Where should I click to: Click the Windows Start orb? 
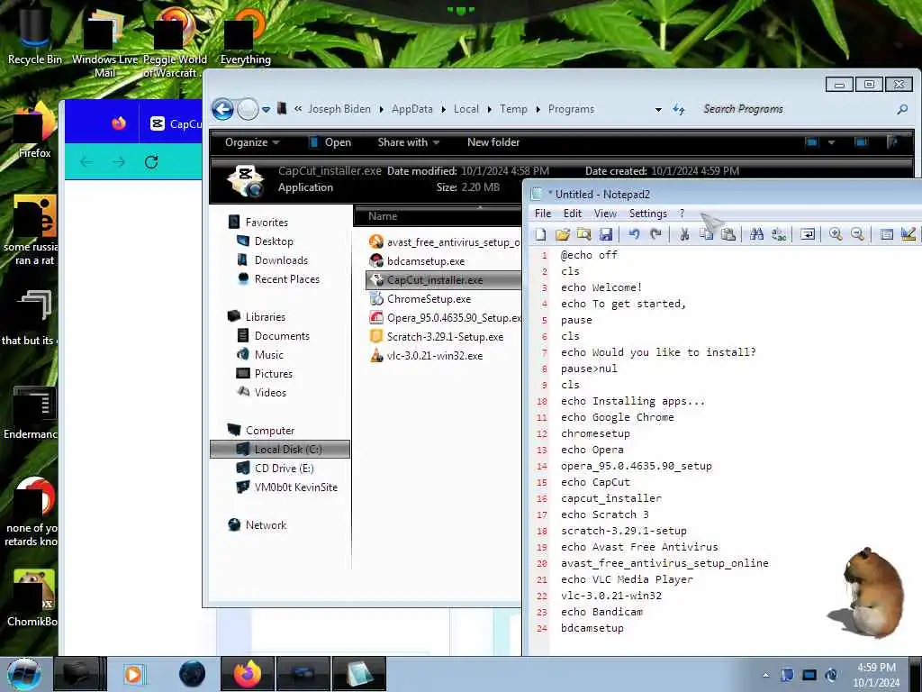tap(24, 674)
